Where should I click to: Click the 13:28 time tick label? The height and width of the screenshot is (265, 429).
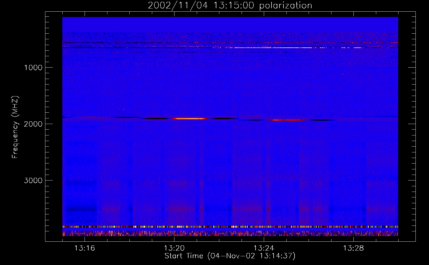[x=353, y=248]
